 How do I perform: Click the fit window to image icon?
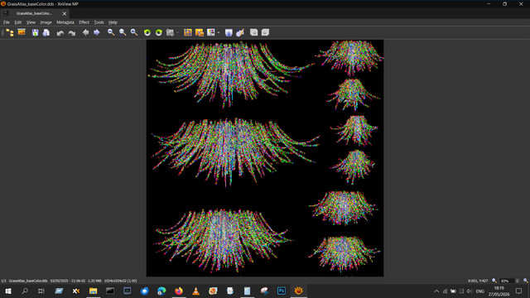[x=200, y=32]
